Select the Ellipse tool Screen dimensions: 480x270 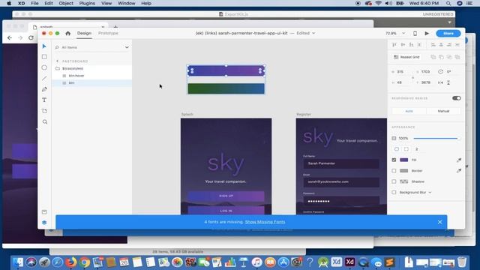[x=44, y=67]
